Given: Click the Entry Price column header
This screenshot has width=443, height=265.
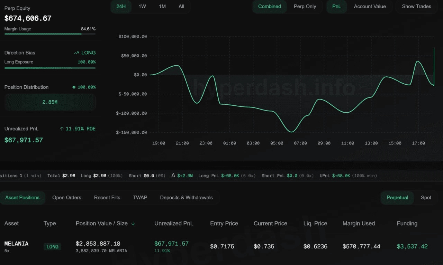Looking at the screenshot, I should 224,224.
